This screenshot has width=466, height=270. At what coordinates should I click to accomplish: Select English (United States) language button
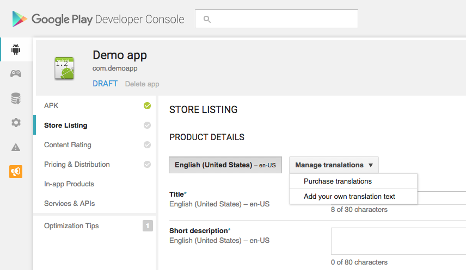tap(225, 165)
